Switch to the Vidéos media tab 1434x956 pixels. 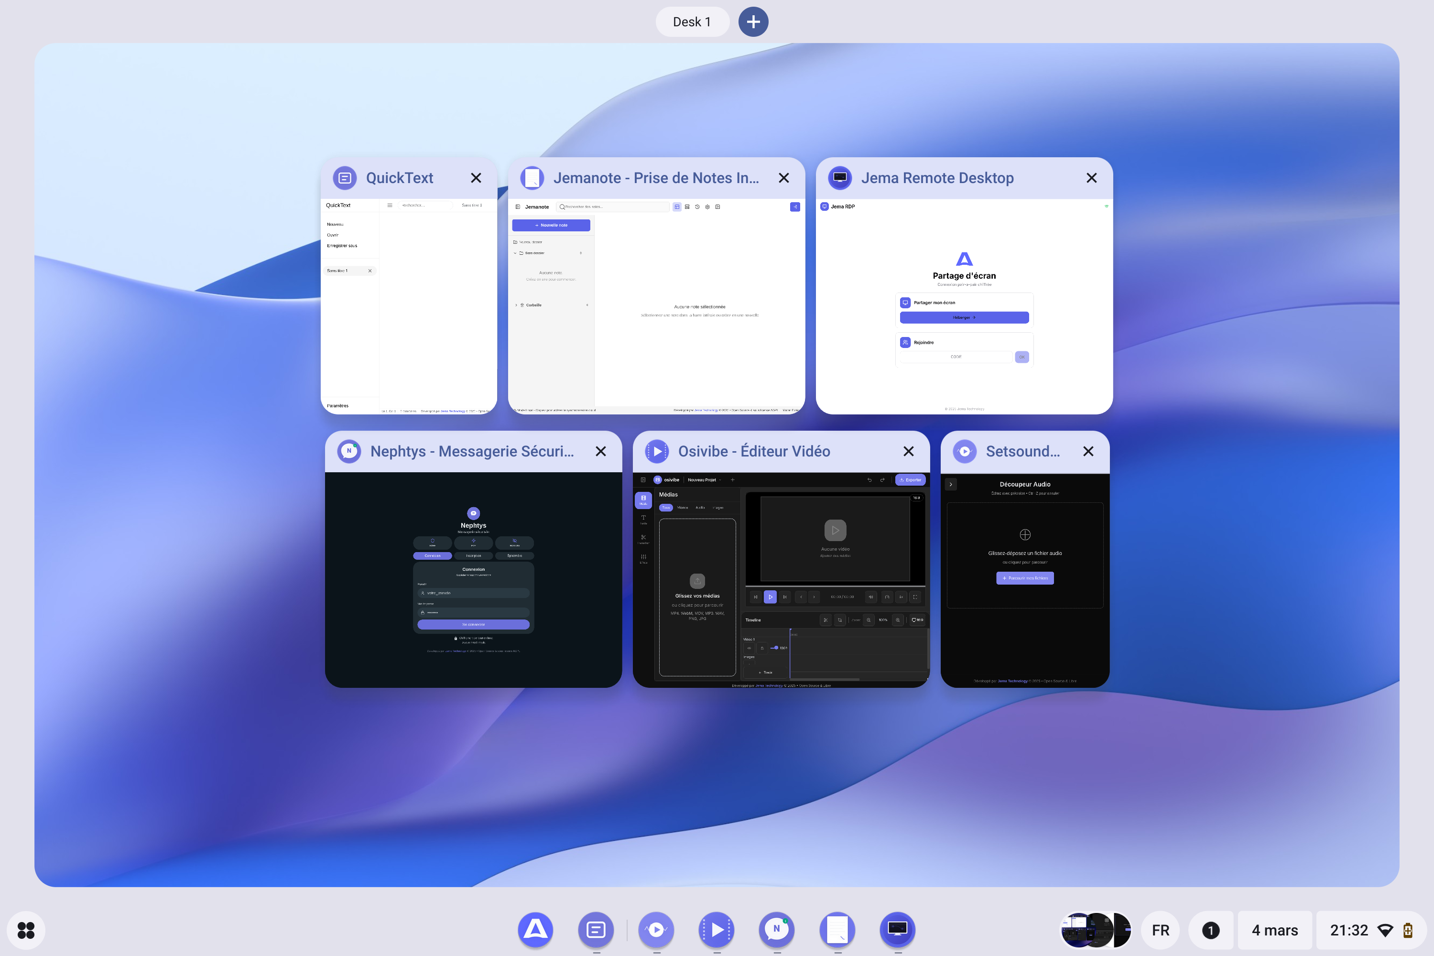682,507
